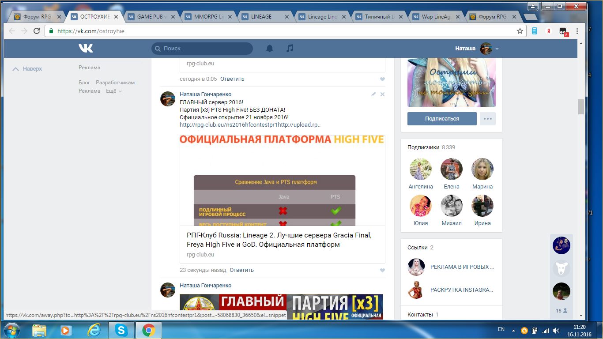This screenshot has height=339, width=603.
Task: Open subscriber Марина's profile photo
Action: (x=482, y=169)
